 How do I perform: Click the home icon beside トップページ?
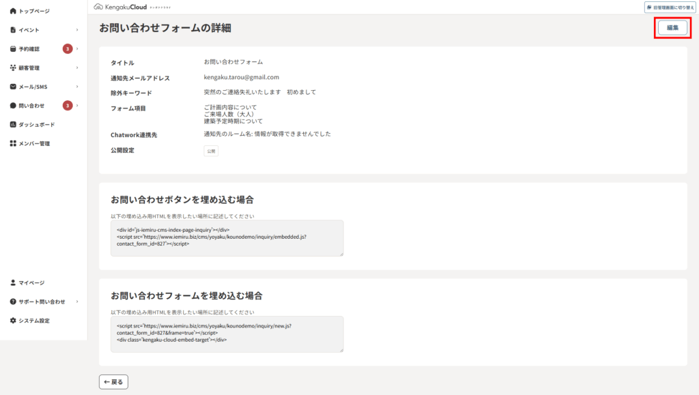pyautogui.click(x=13, y=11)
